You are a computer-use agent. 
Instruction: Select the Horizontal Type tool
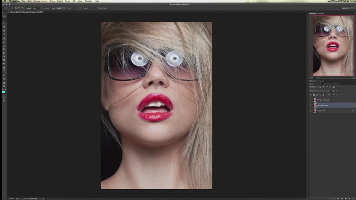point(4,71)
